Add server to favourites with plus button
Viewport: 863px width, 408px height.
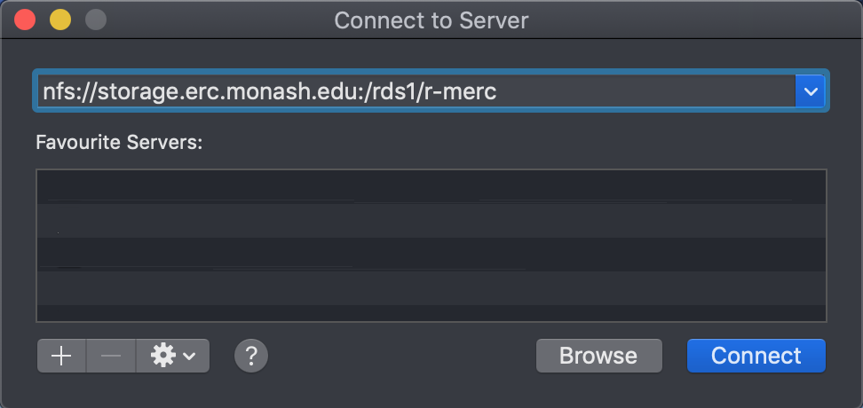coord(61,356)
